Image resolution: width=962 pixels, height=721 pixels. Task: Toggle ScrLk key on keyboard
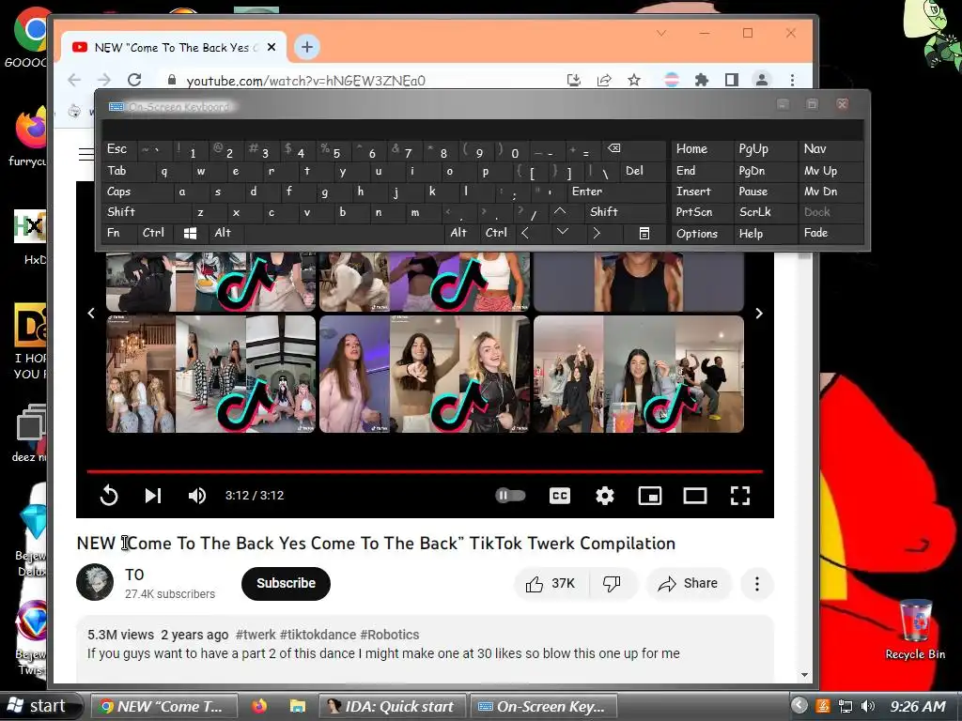pyautogui.click(x=765, y=212)
